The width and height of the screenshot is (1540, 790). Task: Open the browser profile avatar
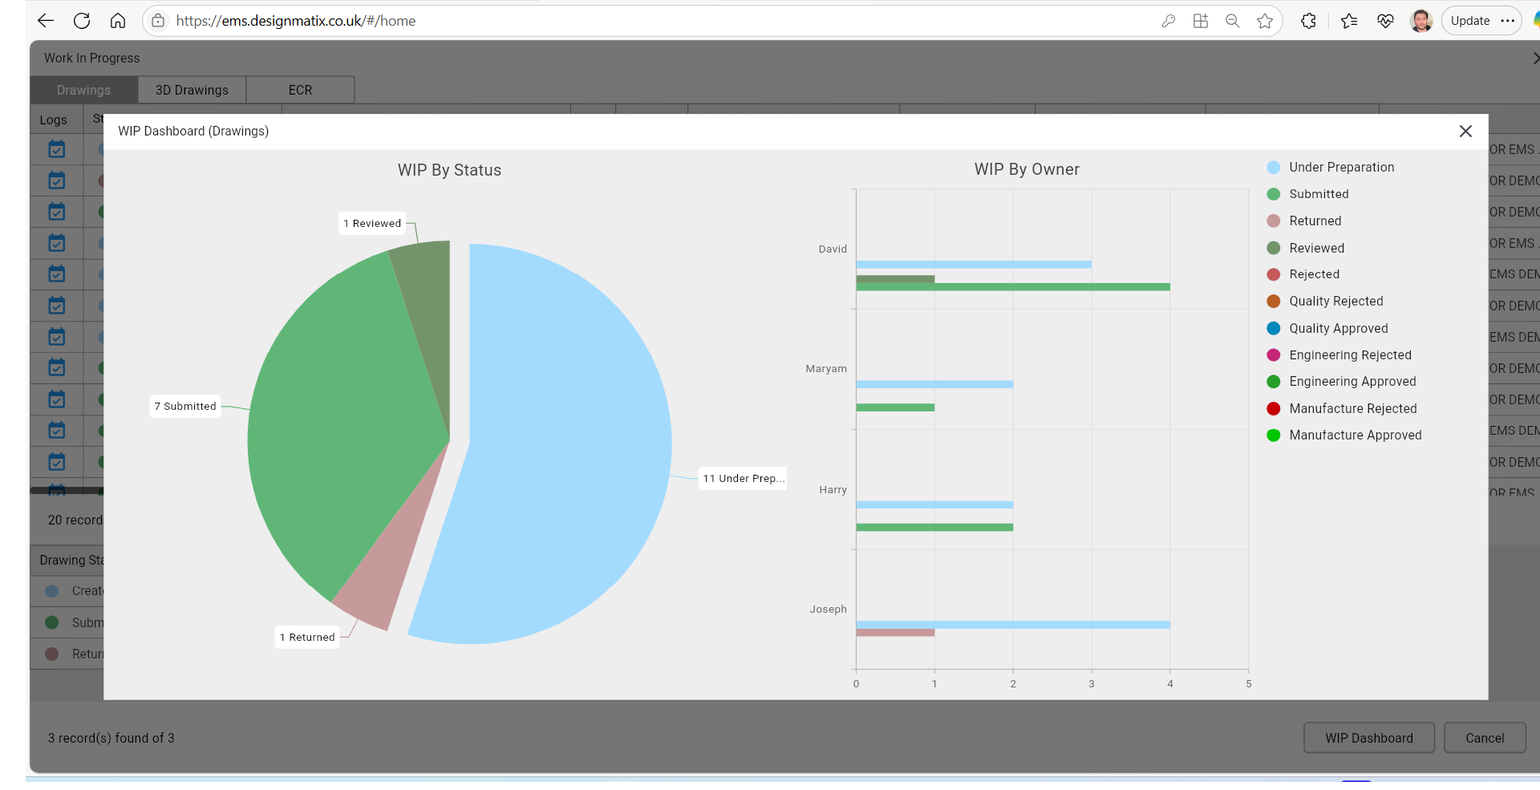[1420, 21]
